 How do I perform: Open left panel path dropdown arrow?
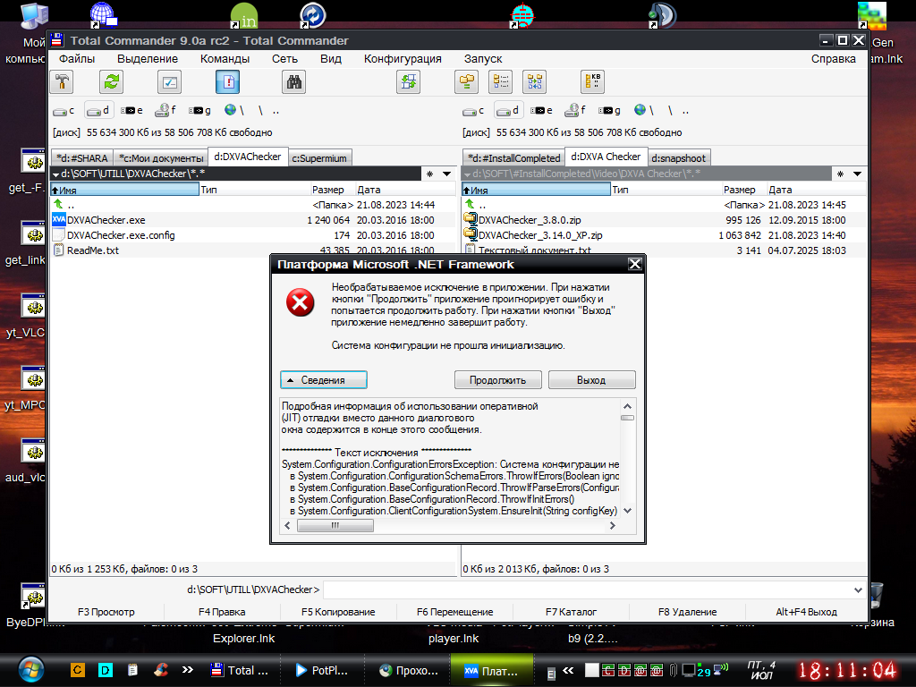(x=447, y=174)
